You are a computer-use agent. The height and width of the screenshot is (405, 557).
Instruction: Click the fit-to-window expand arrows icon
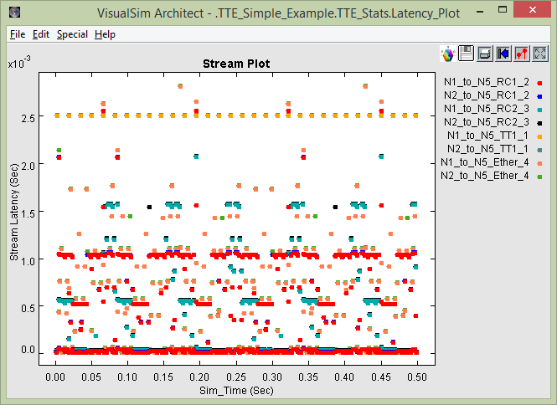tap(540, 54)
